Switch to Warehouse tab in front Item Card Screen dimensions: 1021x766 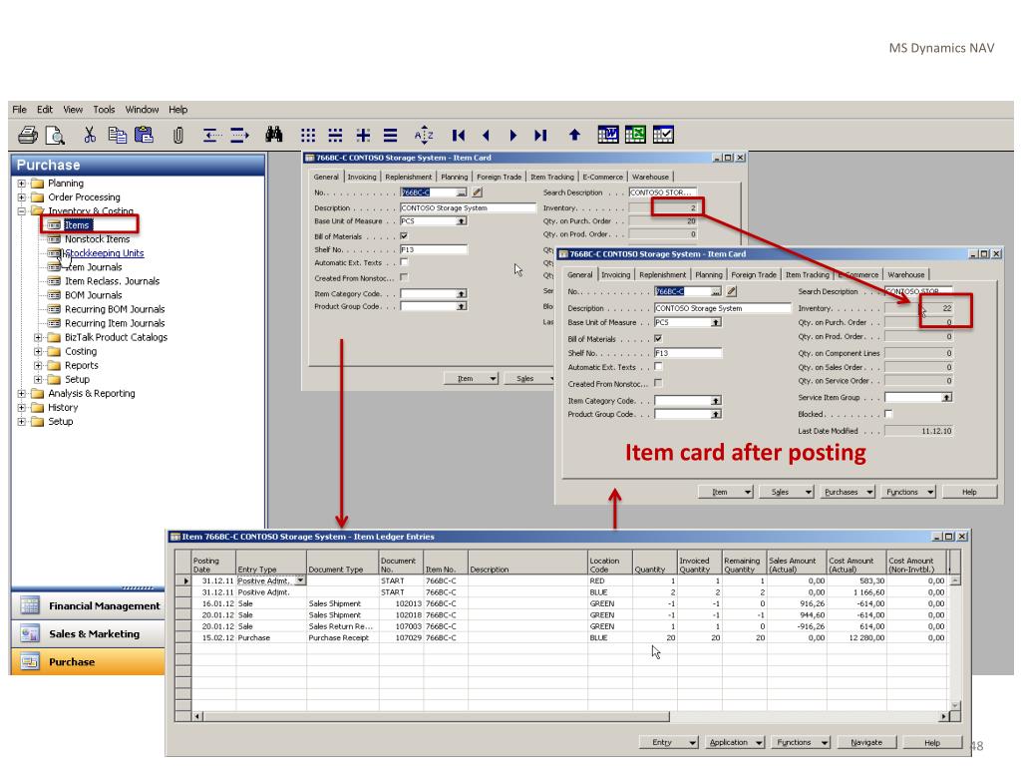coord(905,275)
